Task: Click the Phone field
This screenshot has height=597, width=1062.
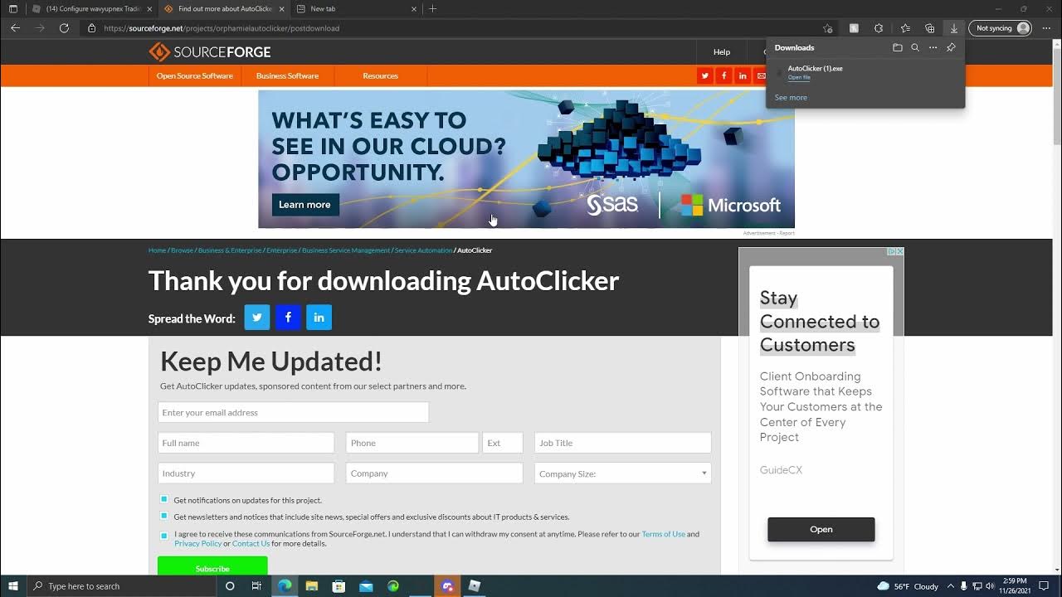Action: pyautogui.click(x=412, y=443)
